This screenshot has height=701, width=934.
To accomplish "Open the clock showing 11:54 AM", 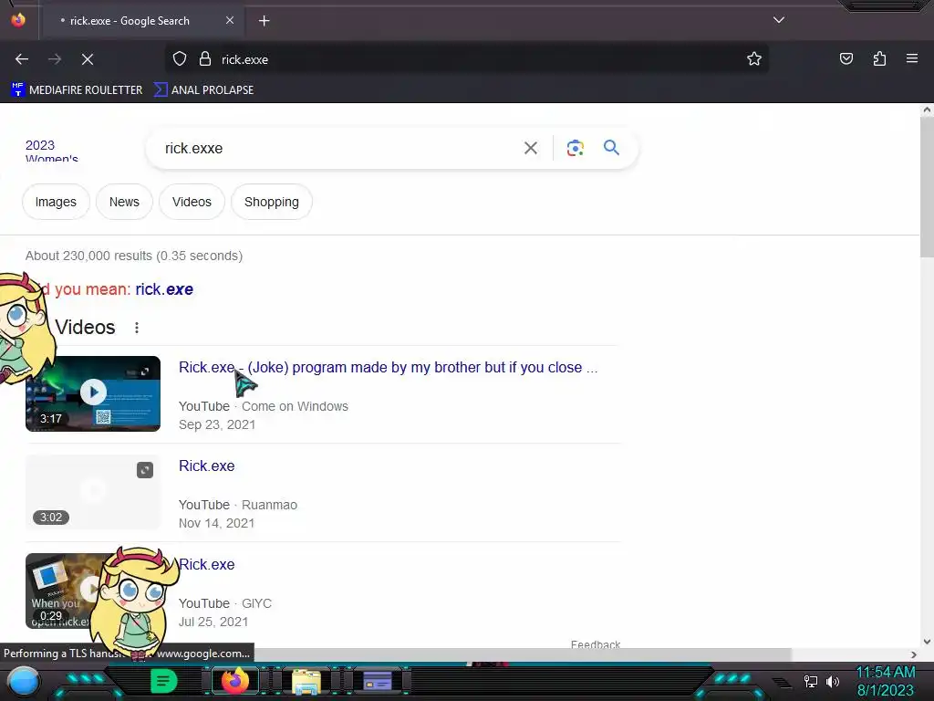I will 886,681.
